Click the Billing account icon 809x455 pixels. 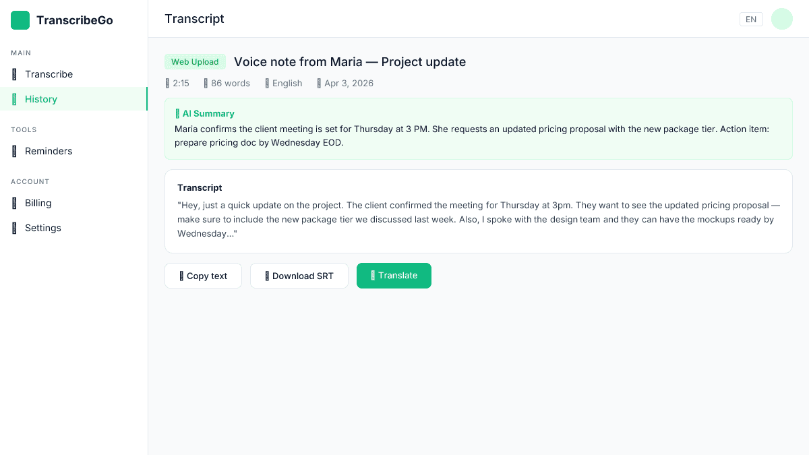click(15, 203)
